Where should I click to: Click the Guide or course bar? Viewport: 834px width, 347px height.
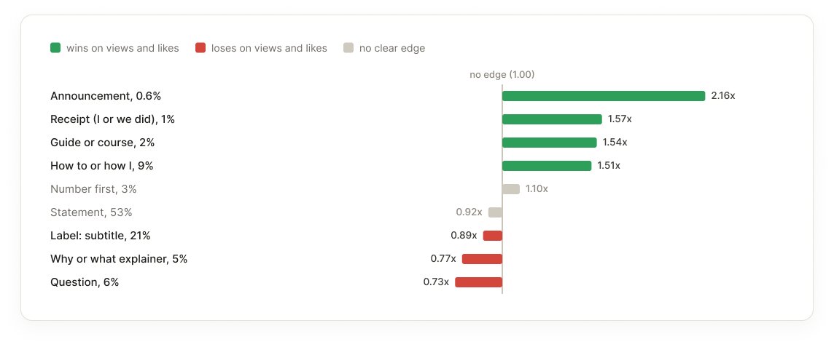coord(550,143)
